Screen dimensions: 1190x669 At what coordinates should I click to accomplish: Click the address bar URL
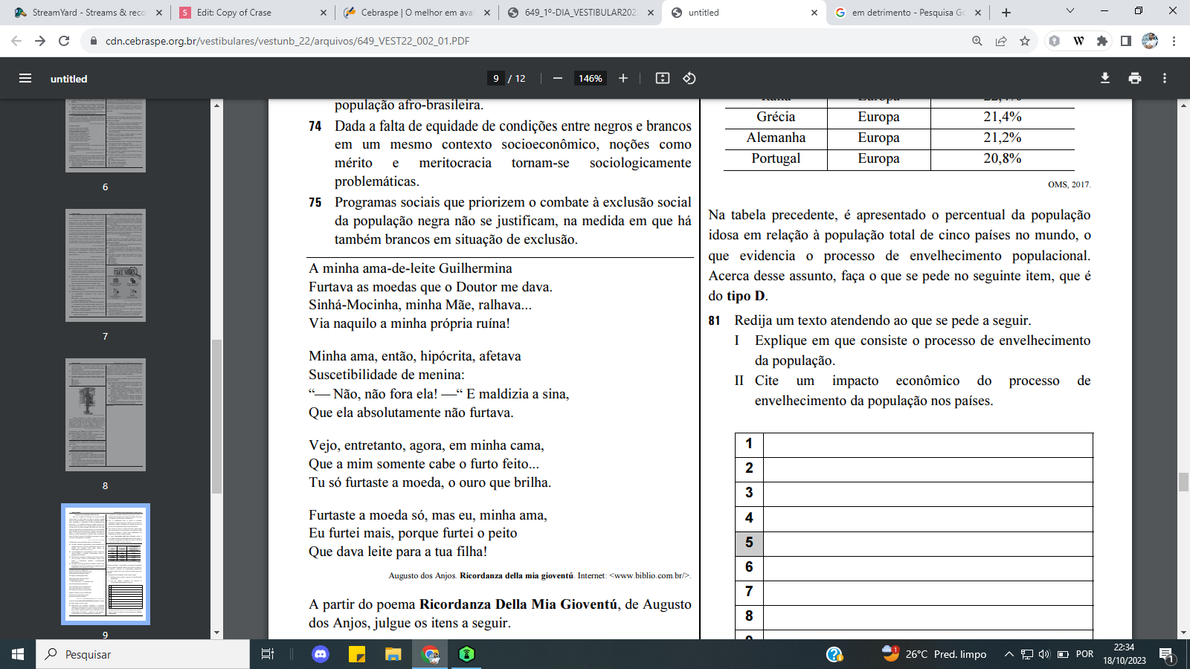(287, 41)
